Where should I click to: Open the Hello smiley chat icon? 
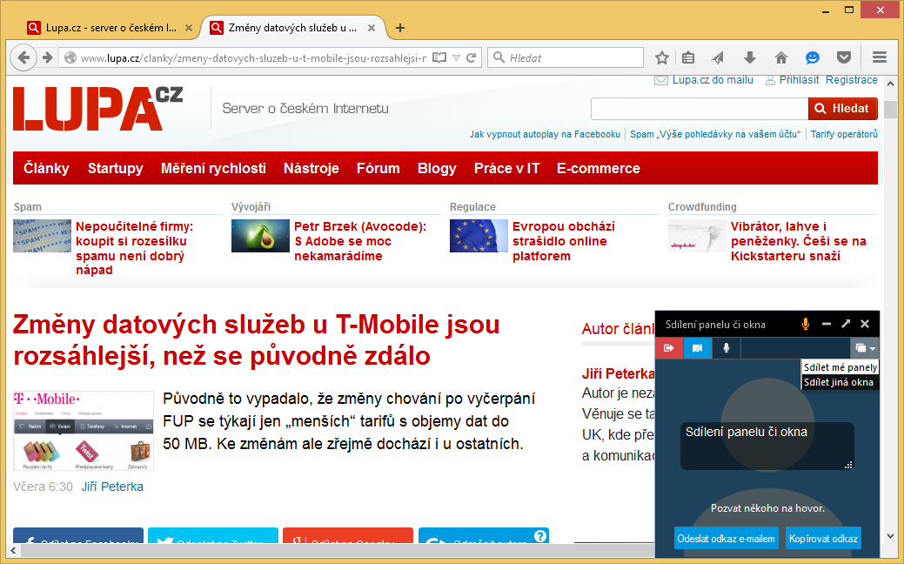coord(812,58)
